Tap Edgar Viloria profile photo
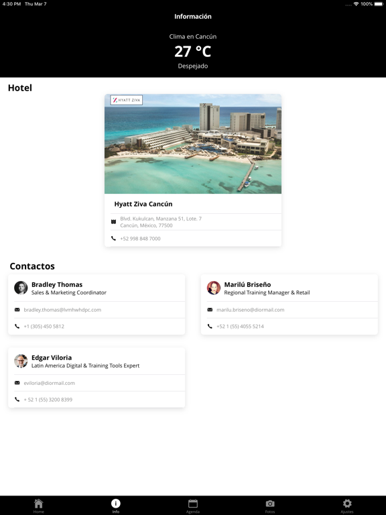Screen dimensions: 386x515 pos(21,361)
